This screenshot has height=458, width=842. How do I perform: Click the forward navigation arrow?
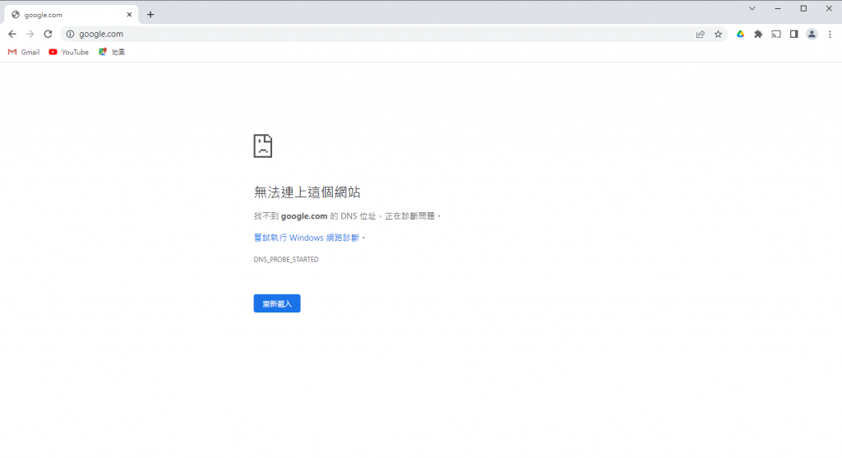coord(30,34)
